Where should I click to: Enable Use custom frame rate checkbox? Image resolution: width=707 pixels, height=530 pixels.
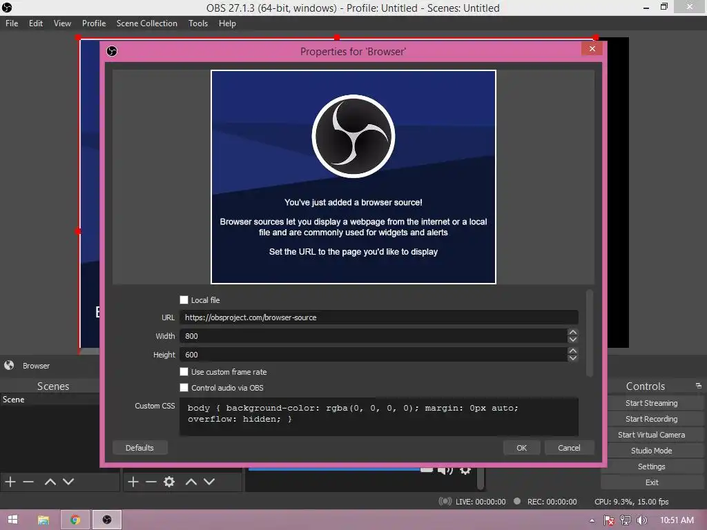point(184,372)
